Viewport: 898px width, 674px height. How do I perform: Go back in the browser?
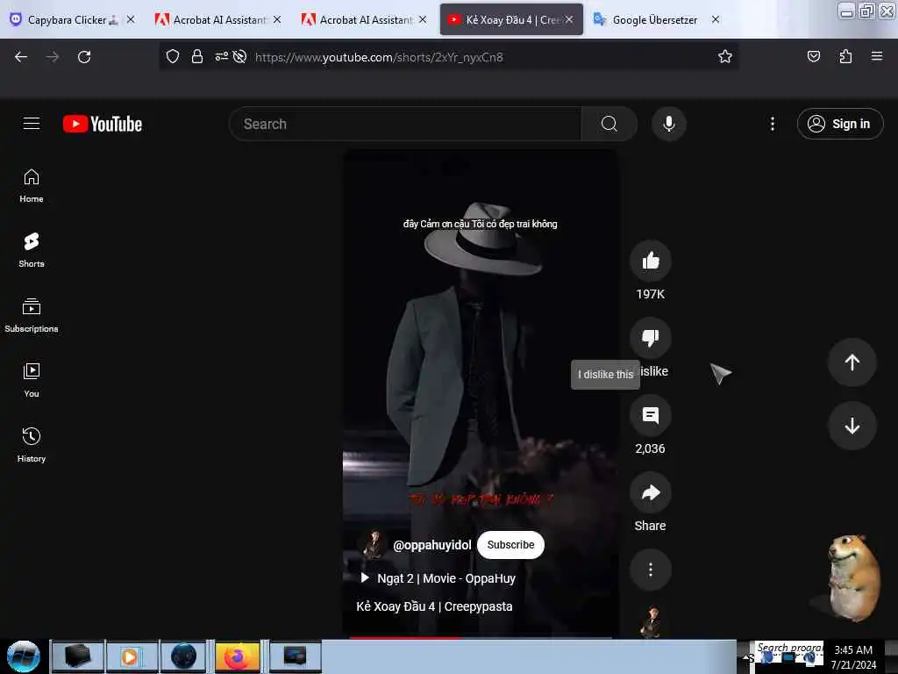pyautogui.click(x=21, y=57)
